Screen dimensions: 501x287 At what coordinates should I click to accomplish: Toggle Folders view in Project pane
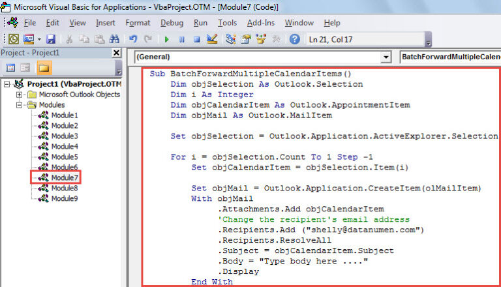44,67
